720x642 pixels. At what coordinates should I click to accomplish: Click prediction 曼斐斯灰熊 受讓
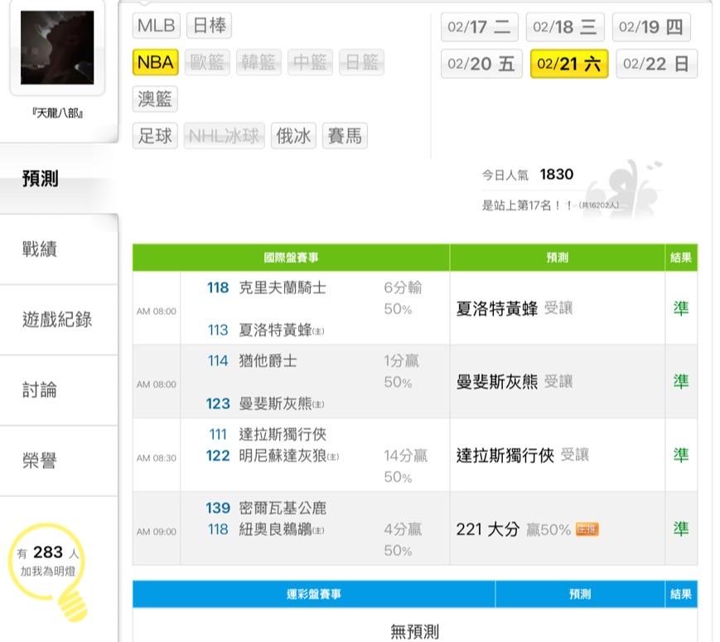click(x=515, y=382)
